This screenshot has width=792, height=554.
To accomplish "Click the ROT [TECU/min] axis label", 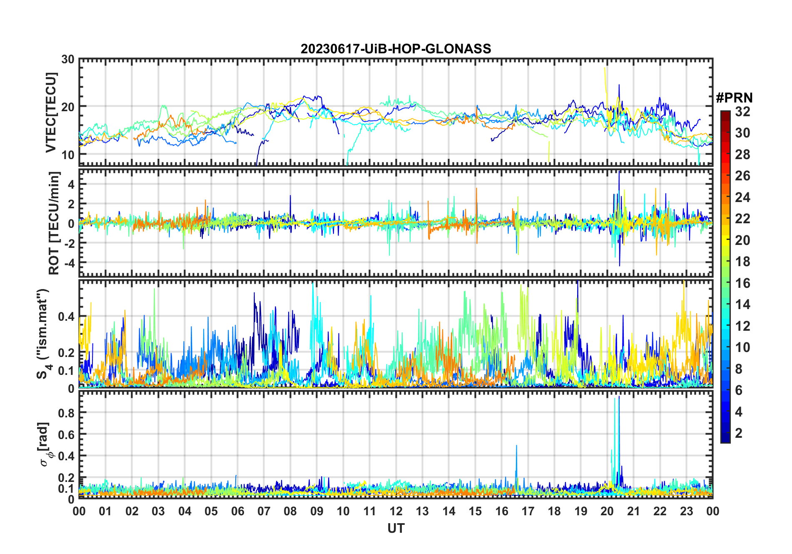I will (54, 223).
